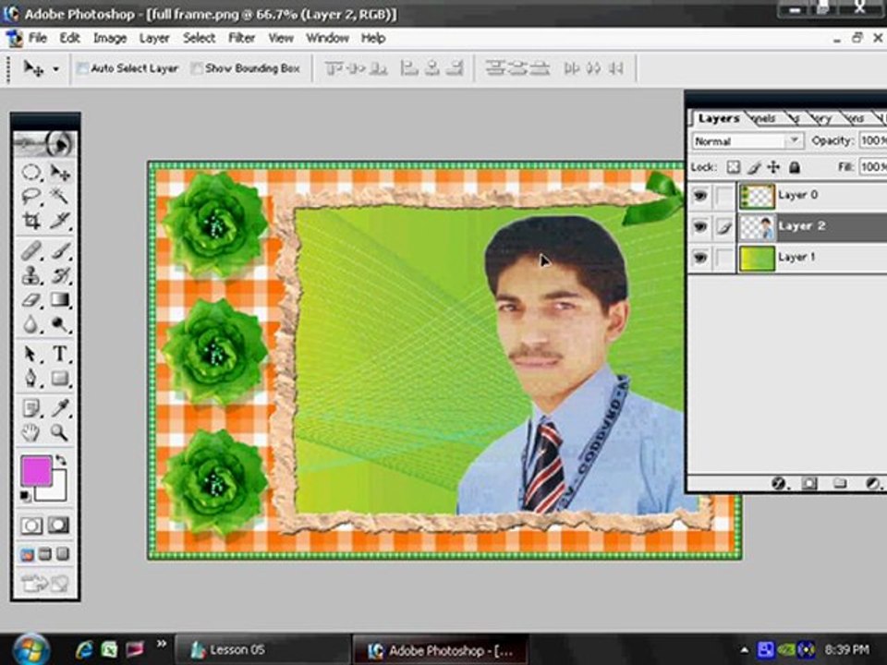Hide Layer 1 using eye icon
Image resolution: width=887 pixels, height=665 pixels.
[x=700, y=258]
